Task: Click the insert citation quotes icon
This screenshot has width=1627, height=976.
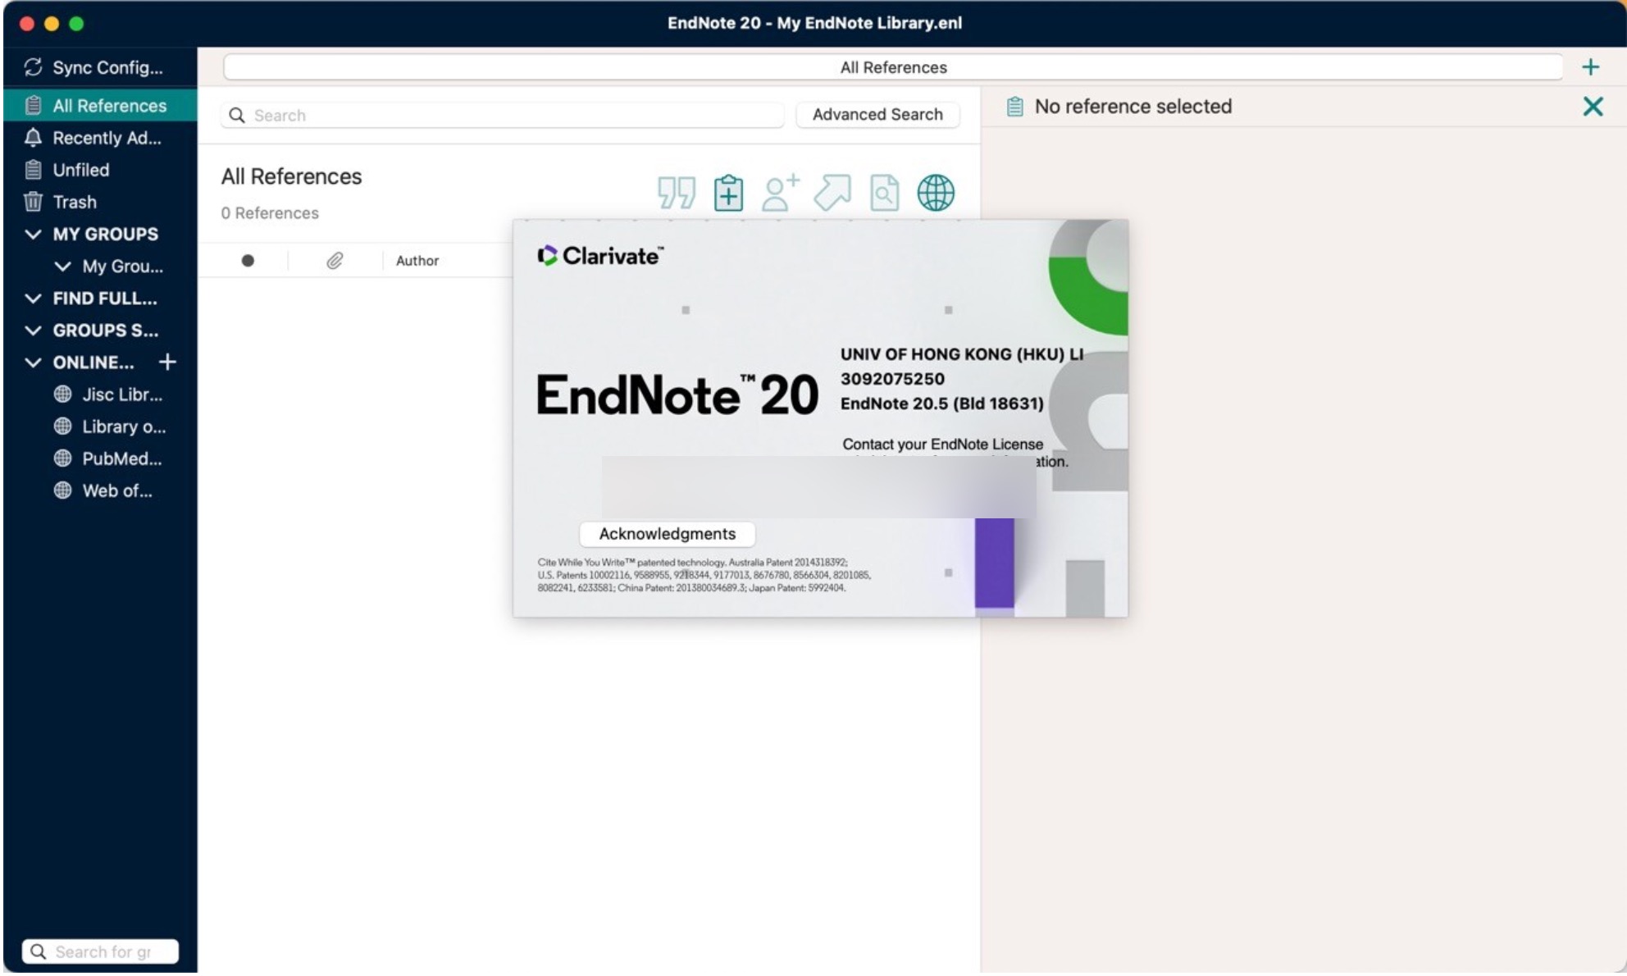Action: 675,192
